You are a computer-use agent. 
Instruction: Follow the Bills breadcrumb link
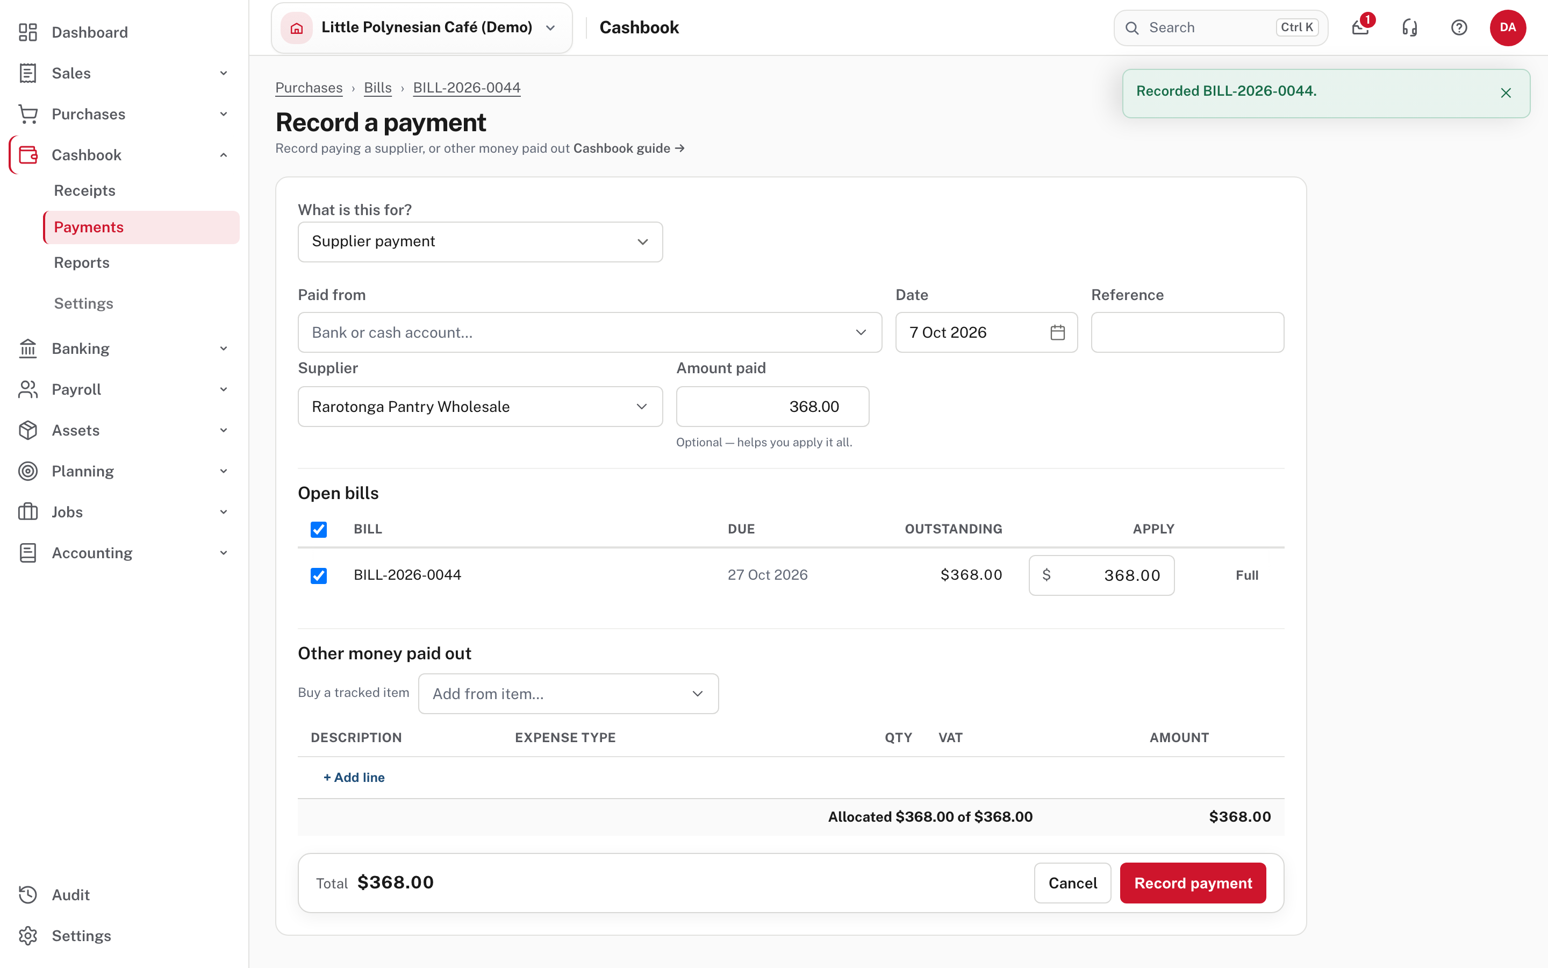click(x=377, y=88)
